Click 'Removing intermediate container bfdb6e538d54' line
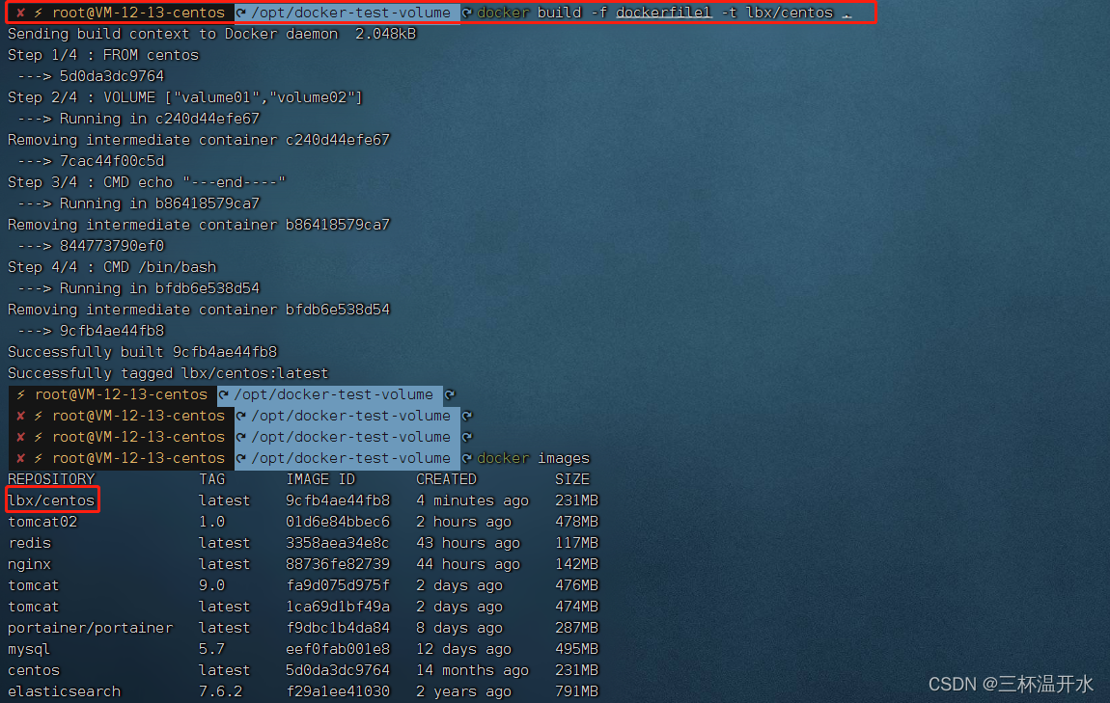1110x703 pixels. click(x=198, y=310)
